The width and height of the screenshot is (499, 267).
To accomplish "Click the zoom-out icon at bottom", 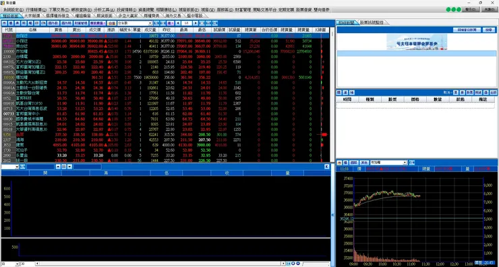I will pyautogui.click(x=298, y=264).
